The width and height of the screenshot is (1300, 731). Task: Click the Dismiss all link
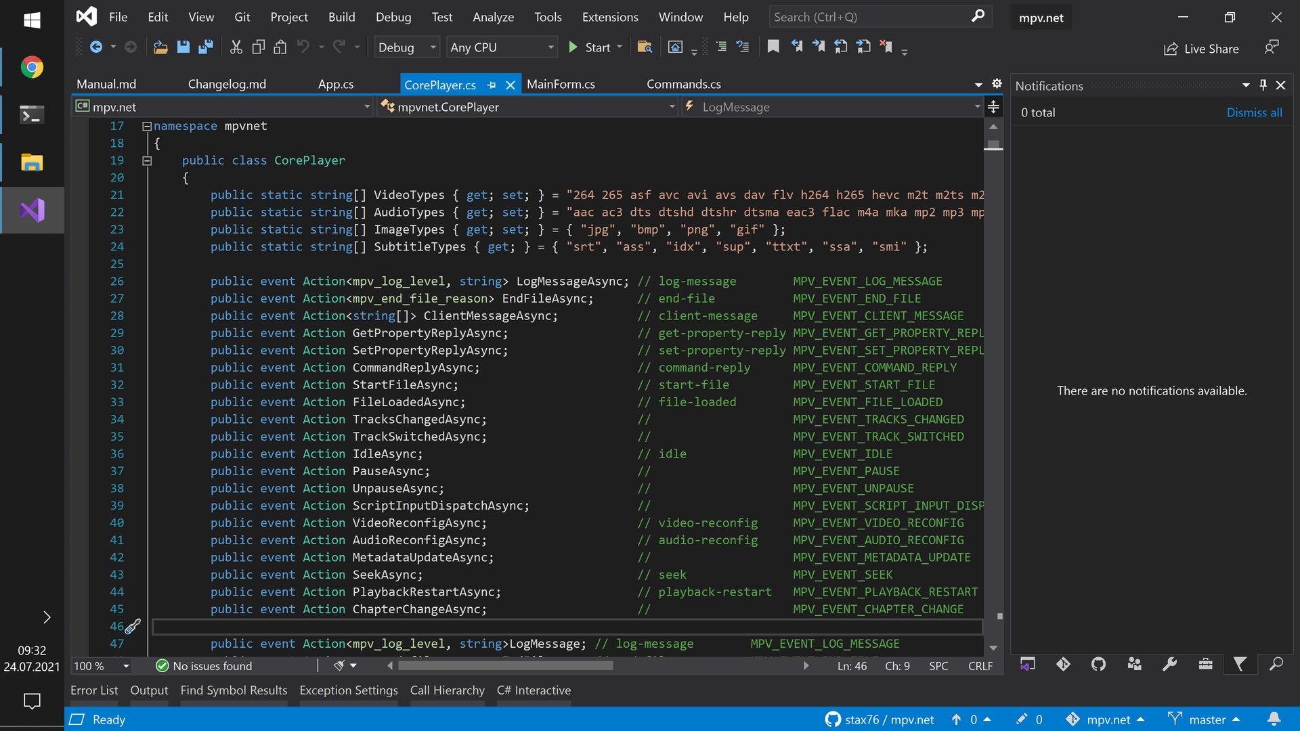tap(1254, 113)
